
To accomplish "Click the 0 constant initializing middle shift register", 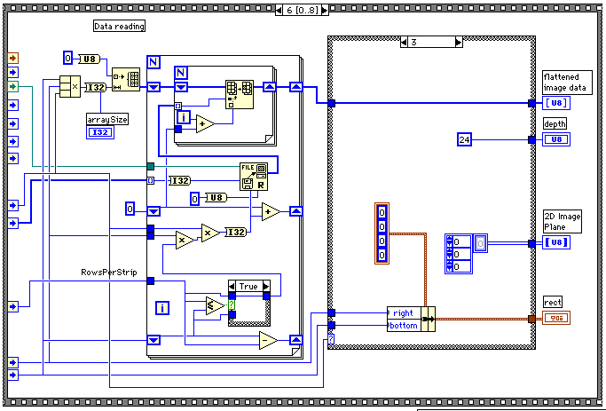I will pyautogui.click(x=130, y=209).
